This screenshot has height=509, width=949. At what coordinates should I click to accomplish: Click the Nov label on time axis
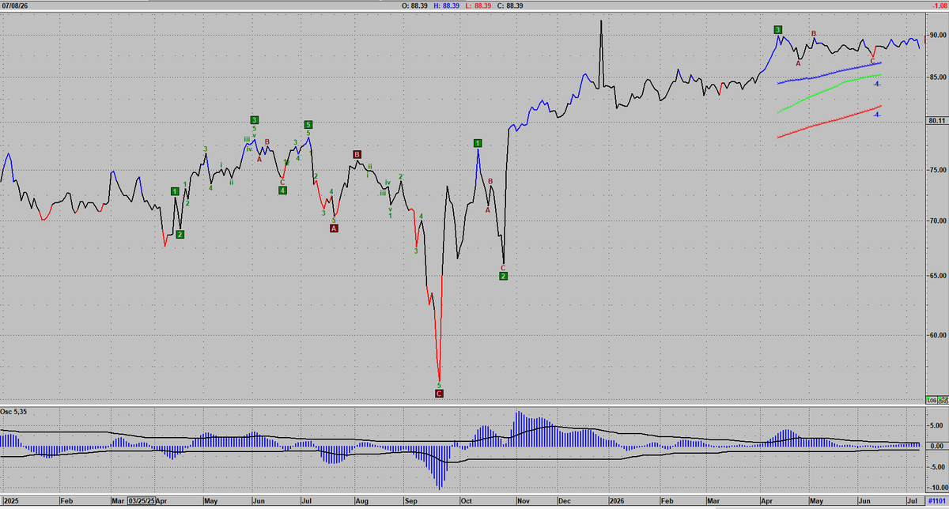point(524,501)
